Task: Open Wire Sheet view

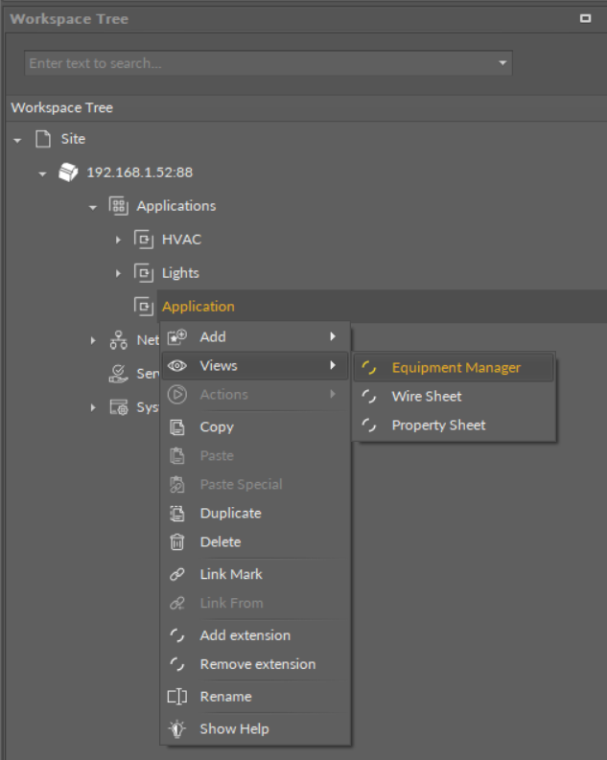Action: 426,397
